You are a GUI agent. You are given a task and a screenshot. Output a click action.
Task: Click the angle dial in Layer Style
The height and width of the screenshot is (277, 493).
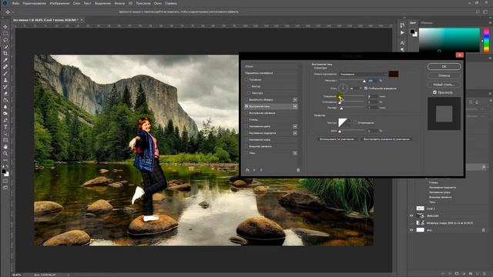pos(343,88)
